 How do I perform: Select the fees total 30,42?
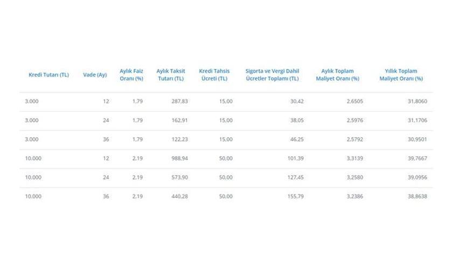click(297, 101)
